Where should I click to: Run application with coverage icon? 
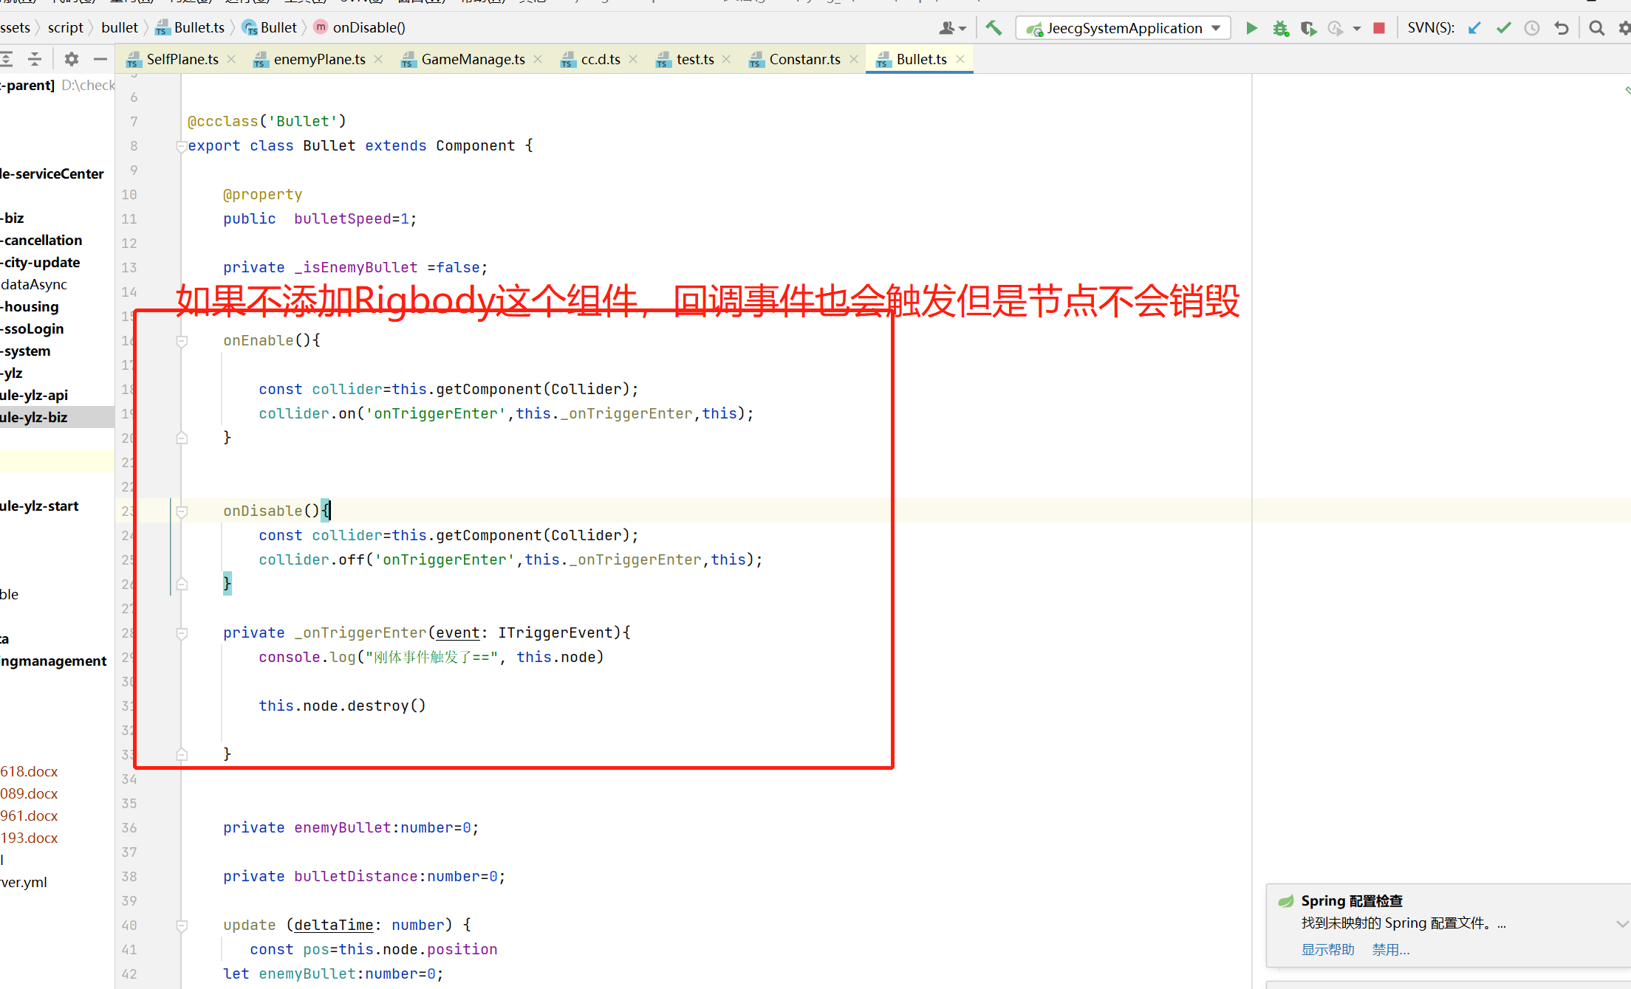(x=1308, y=28)
